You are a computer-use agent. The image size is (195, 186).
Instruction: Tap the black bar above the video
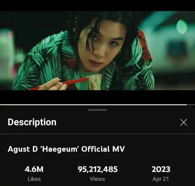pyautogui.click(x=97, y=6)
